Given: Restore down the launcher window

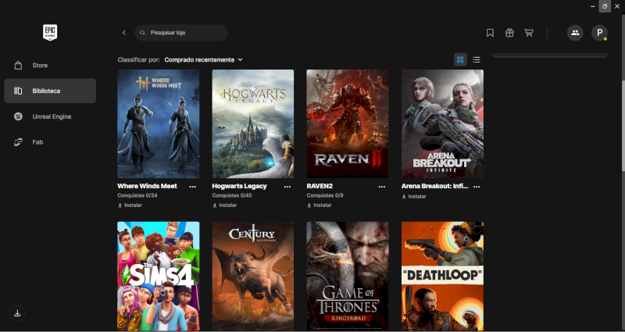Looking at the screenshot, I should [605, 6].
